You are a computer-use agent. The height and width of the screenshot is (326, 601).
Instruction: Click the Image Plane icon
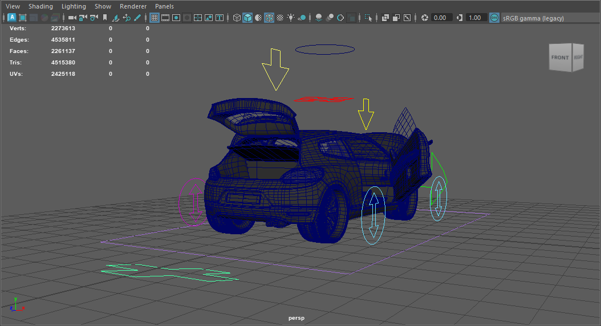coord(116,18)
